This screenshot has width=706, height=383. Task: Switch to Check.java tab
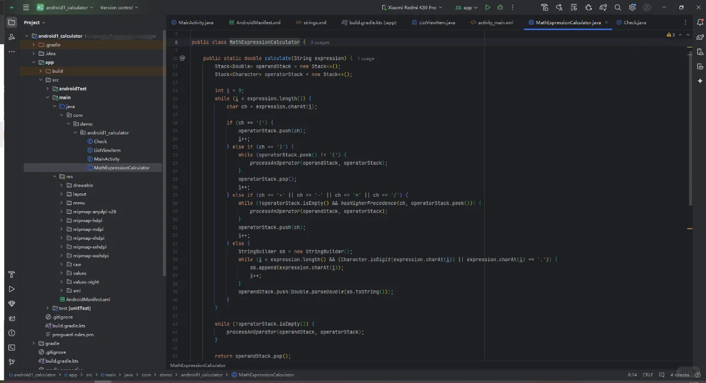(x=631, y=23)
